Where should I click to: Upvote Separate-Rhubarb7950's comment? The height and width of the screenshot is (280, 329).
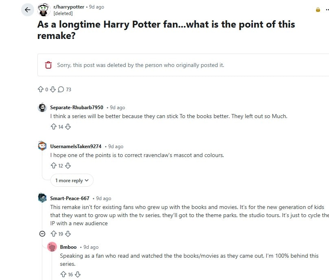pos(53,127)
